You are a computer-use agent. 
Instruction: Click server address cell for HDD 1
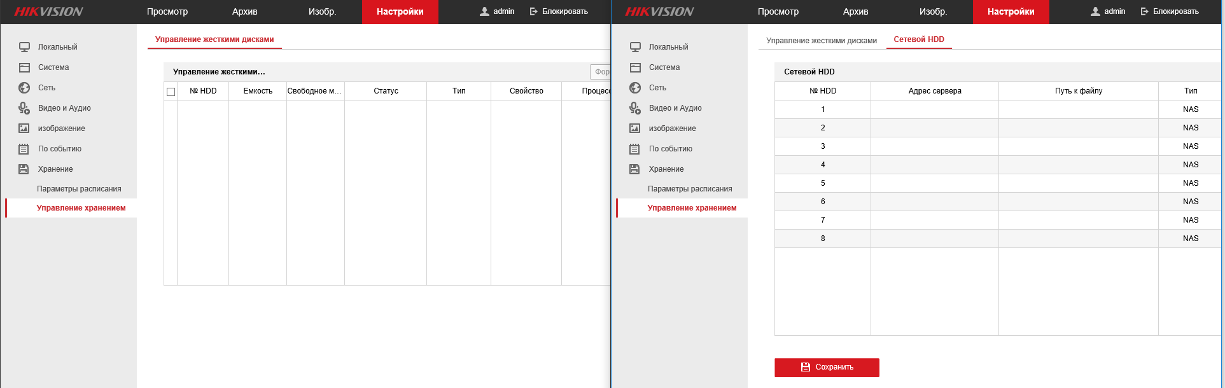[934, 109]
